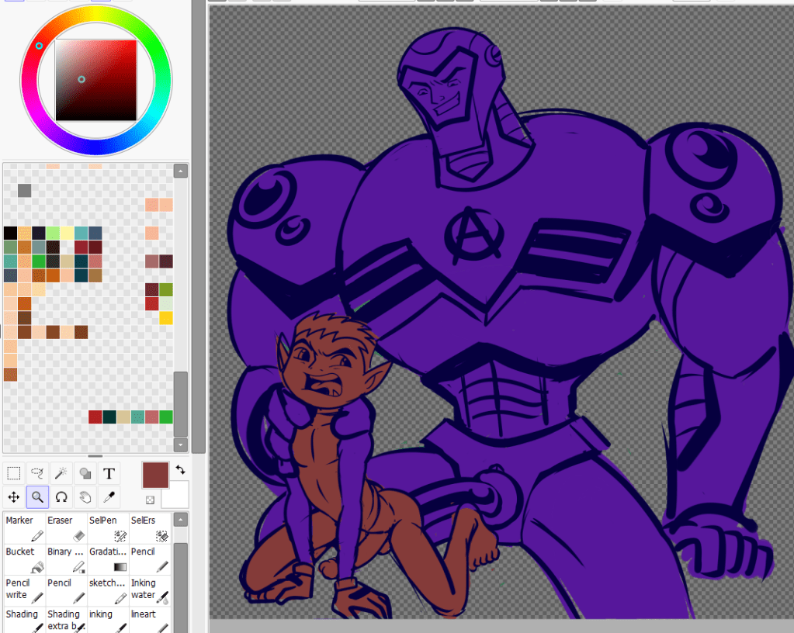Click the Zoom magnifier tool
The width and height of the screenshot is (794, 633).
point(37,497)
